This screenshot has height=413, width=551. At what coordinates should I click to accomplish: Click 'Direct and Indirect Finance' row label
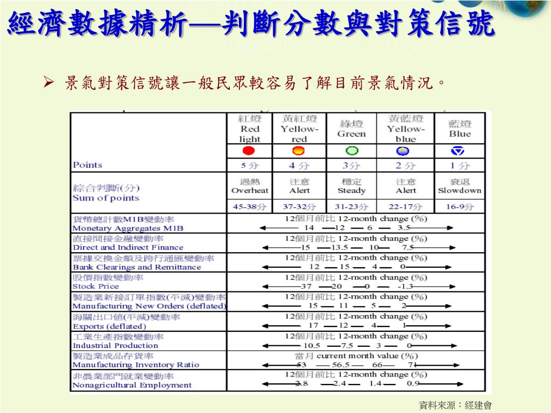pos(128,247)
